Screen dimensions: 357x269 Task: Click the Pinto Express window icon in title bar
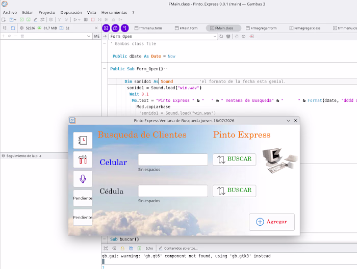[72, 121]
